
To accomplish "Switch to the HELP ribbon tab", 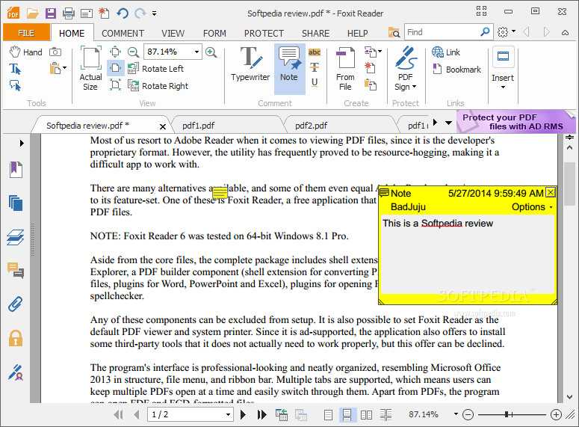I will coord(357,33).
